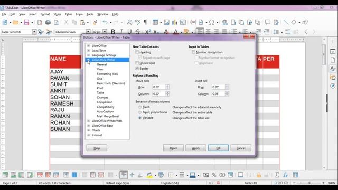Click the Align Left icon
Viewport: 338px width, 190px height.
point(200,32)
